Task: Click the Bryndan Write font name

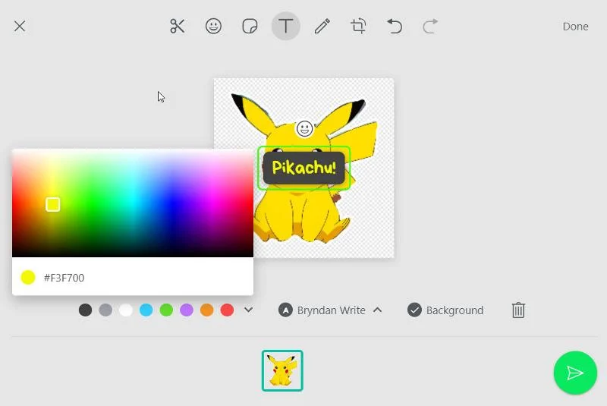Action: pos(332,310)
